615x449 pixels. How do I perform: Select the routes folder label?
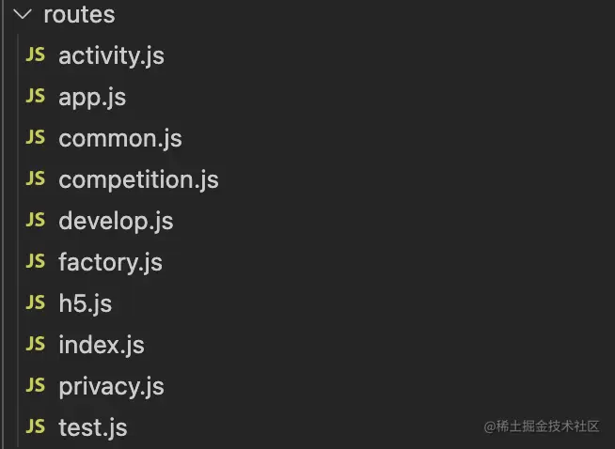click(x=79, y=14)
